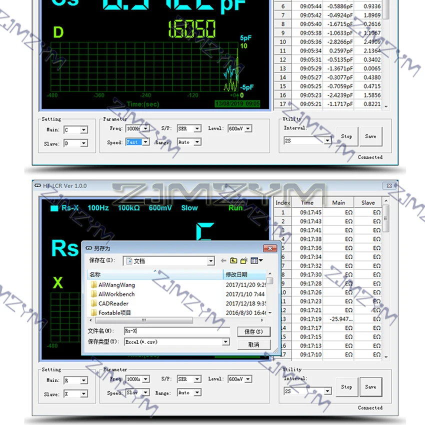Open the AliWangWang folder

pyautogui.click(x=116, y=285)
